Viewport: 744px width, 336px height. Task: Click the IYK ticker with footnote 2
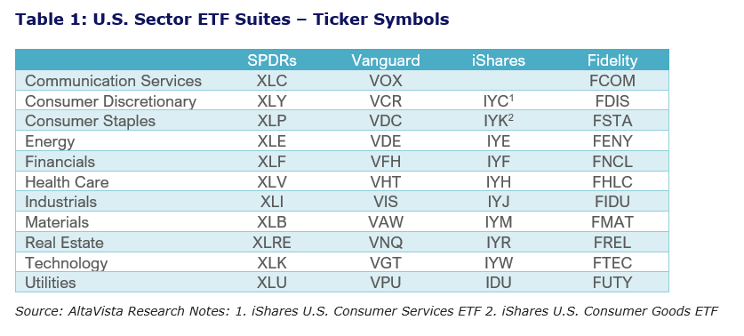(500, 121)
